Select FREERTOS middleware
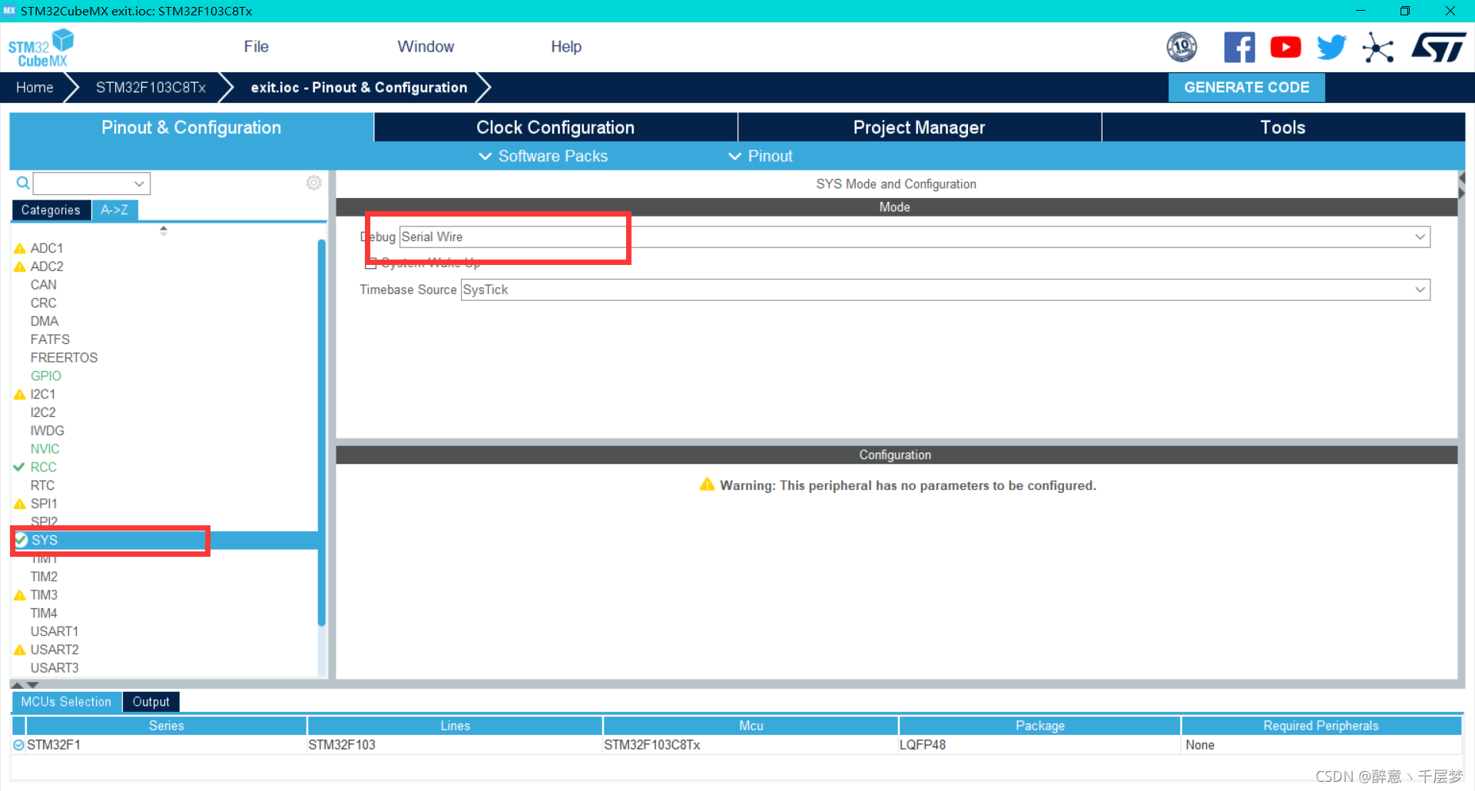1475x791 pixels. [x=64, y=358]
